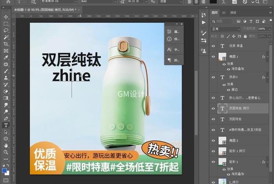
Task: Select the History Brush tool
Action: (6, 85)
